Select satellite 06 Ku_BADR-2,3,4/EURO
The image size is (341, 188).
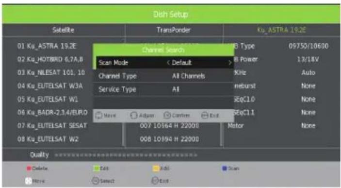coord(52,112)
